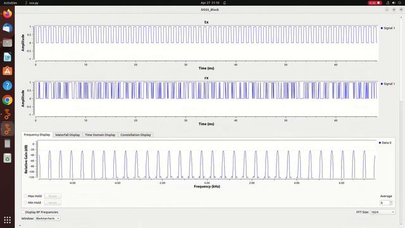Launch Thunderbird Mail from the dock

coord(7,28)
